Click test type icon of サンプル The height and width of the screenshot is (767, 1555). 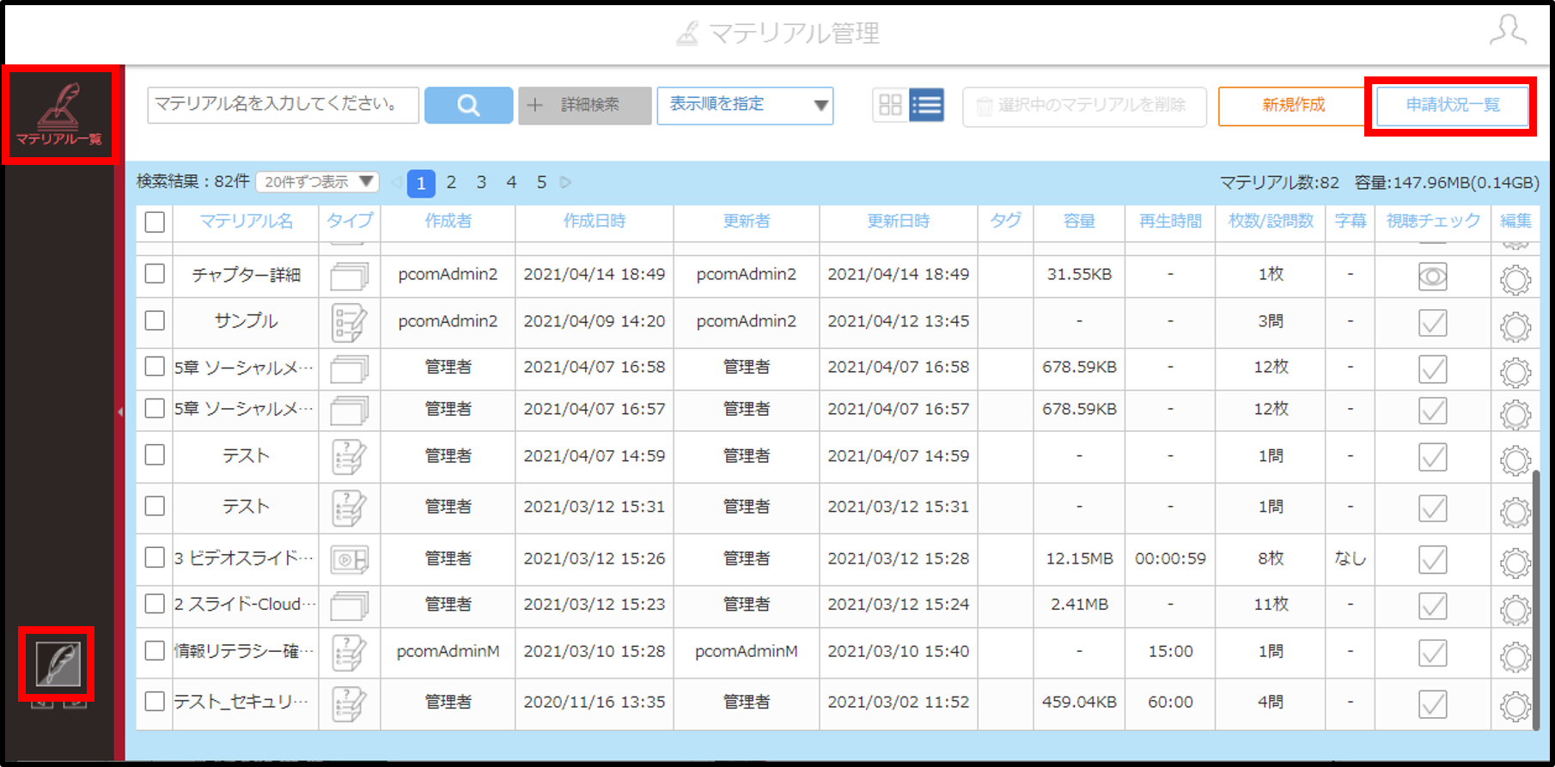pos(349,323)
